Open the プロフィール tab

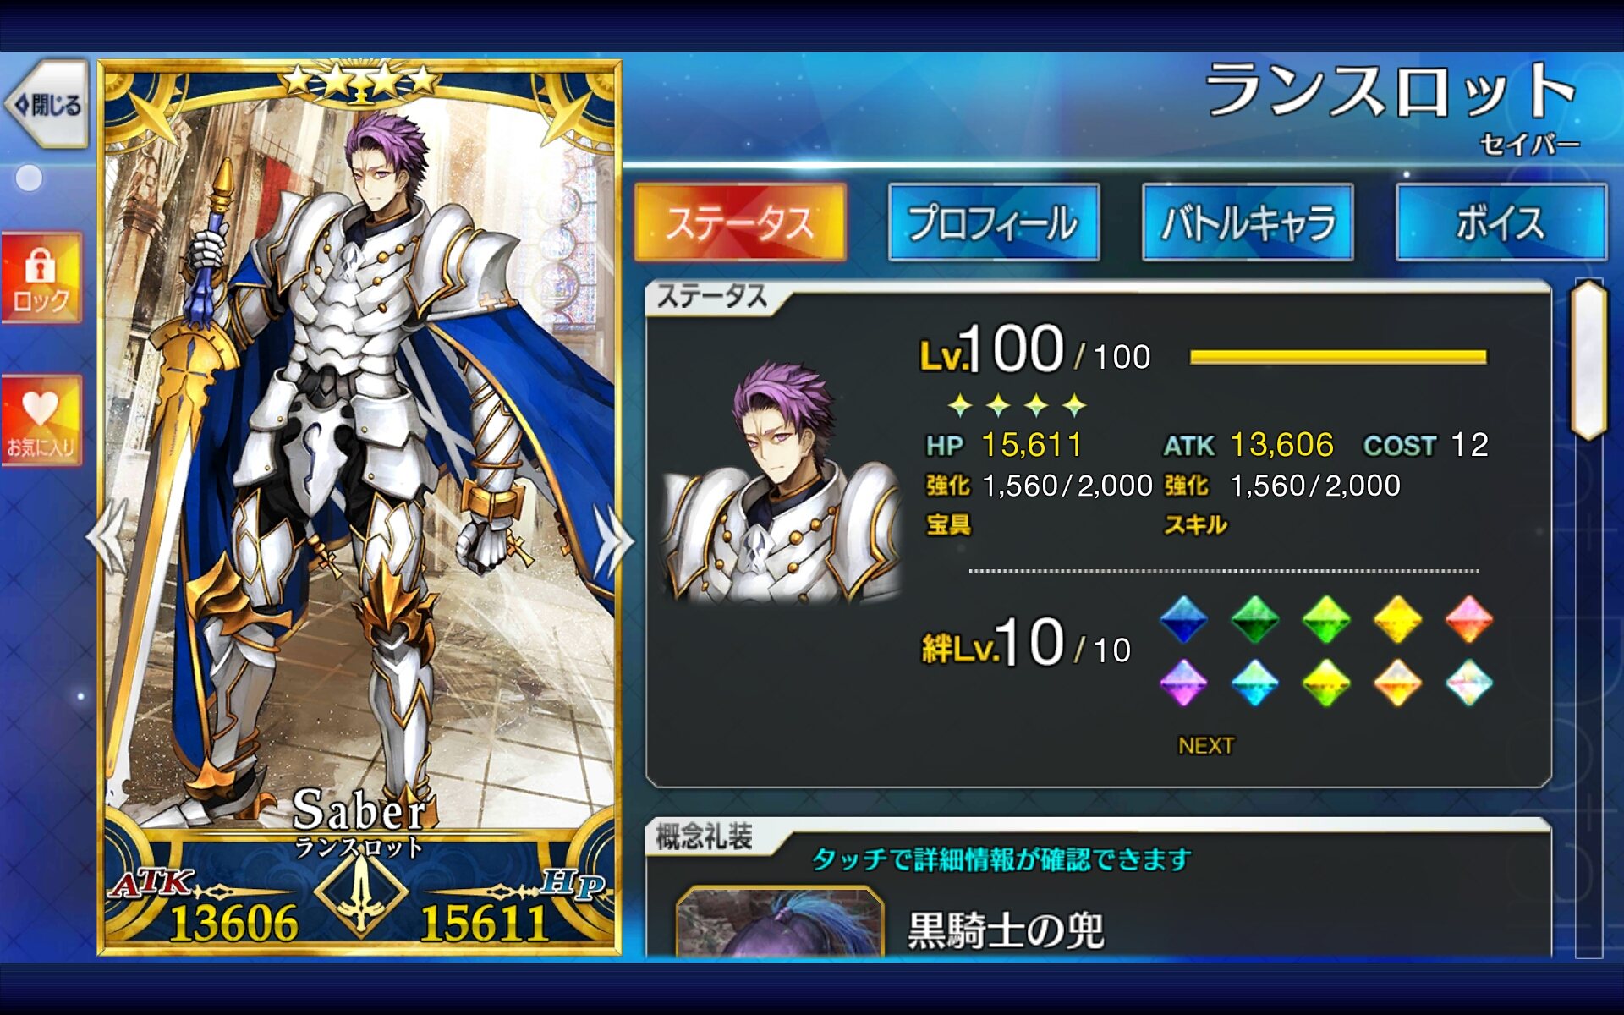994,222
